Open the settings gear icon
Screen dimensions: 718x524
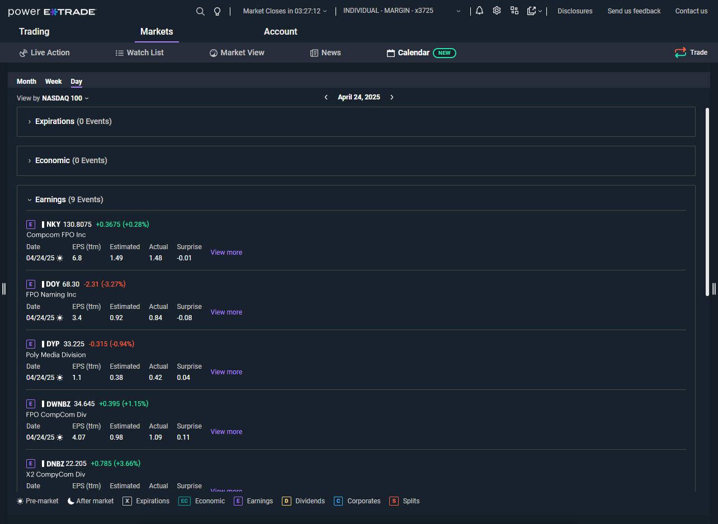click(x=497, y=11)
